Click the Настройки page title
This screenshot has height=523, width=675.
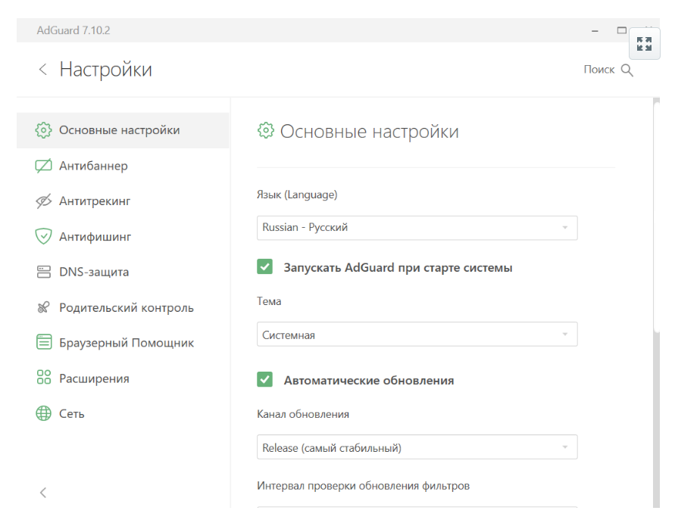[106, 69]
